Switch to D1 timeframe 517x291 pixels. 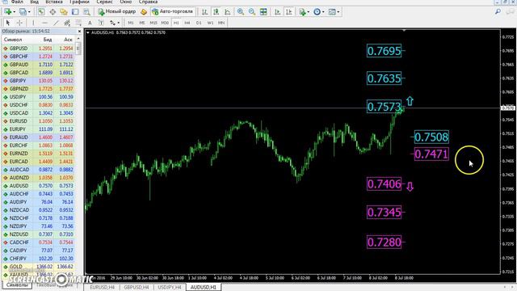coord(199,23)
